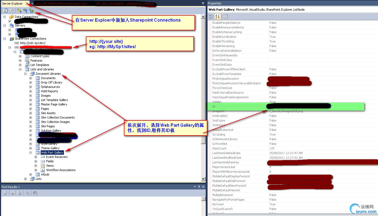
Task: Click the Features node icon
Action: coord(27,61)
